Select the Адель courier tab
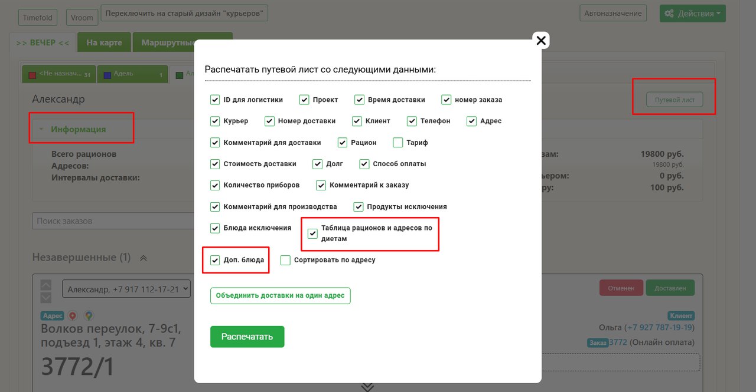 pyautogui.click(x=133, y=74)
